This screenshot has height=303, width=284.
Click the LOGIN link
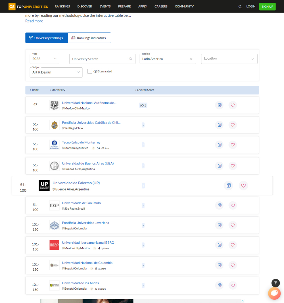click(x=251, y=6)
